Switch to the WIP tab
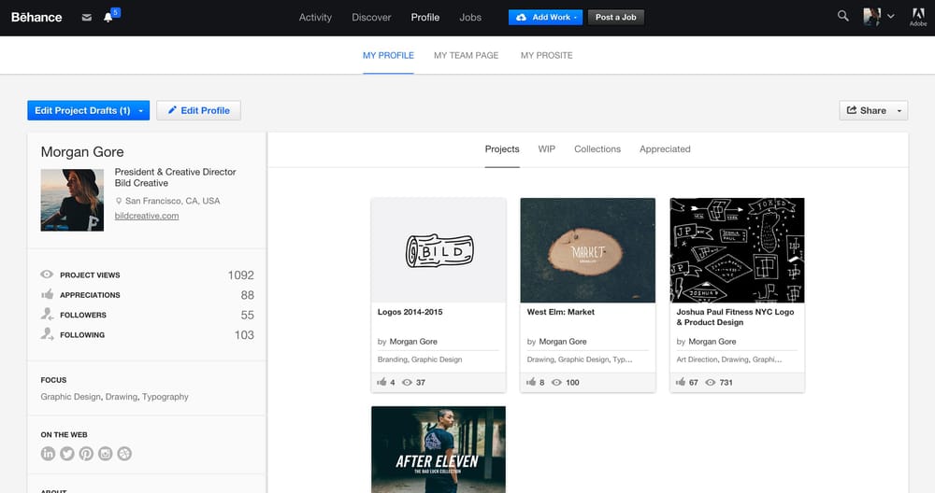Screen dimensions: 935x493 coord(547,148)
